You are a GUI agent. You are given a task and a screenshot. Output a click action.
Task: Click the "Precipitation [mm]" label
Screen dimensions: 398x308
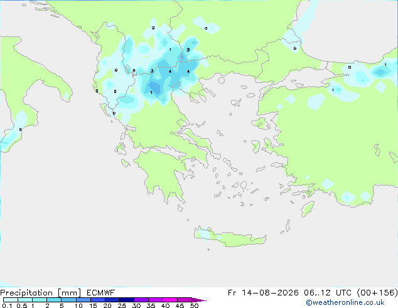41,293
